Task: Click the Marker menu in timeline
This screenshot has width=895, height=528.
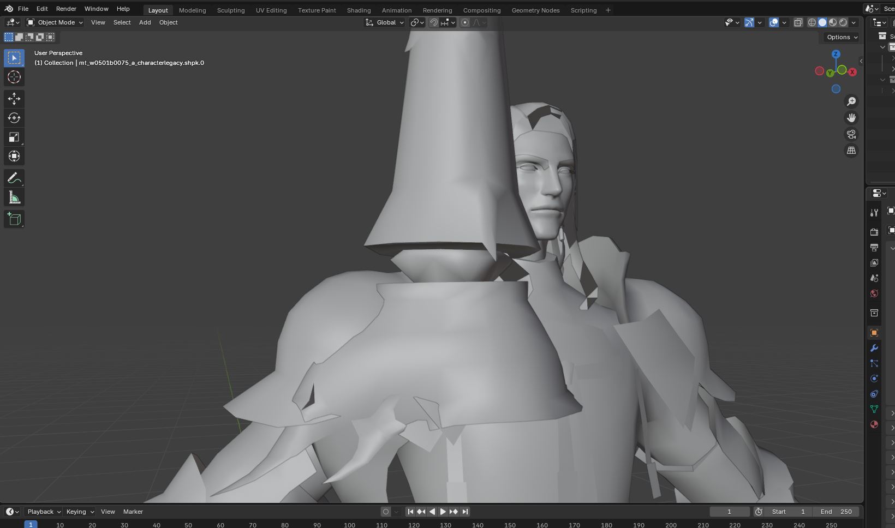Action: pyautogui.click(x=133, y=512)
